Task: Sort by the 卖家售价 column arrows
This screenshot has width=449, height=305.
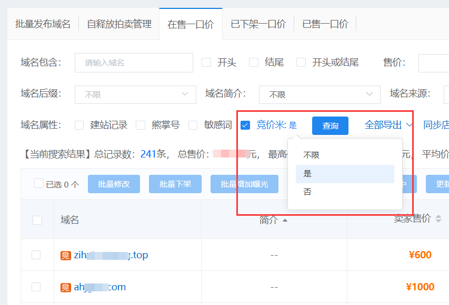Action: (438, 219)
